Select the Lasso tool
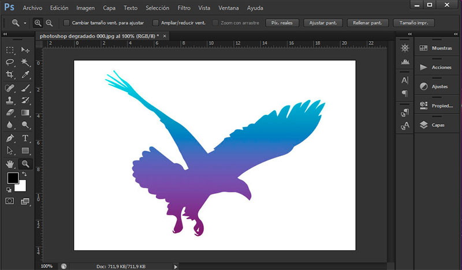The image size is (462, 270). point(10,62)
